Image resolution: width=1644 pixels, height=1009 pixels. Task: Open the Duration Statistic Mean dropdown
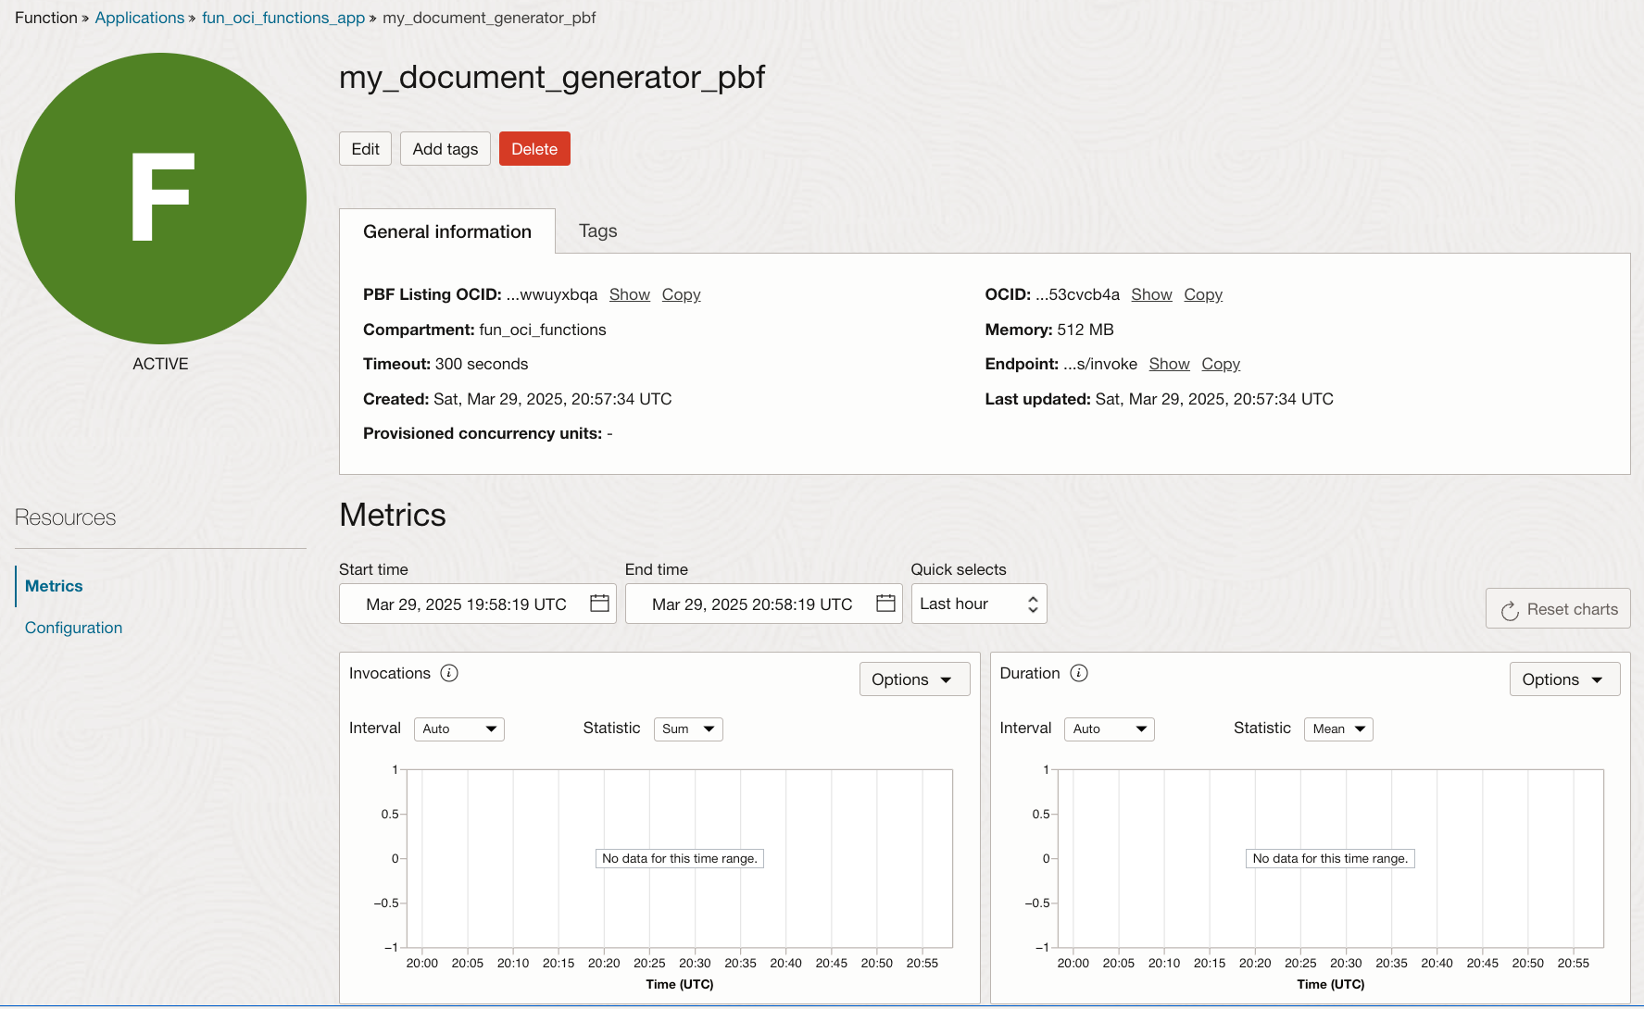1338,729
